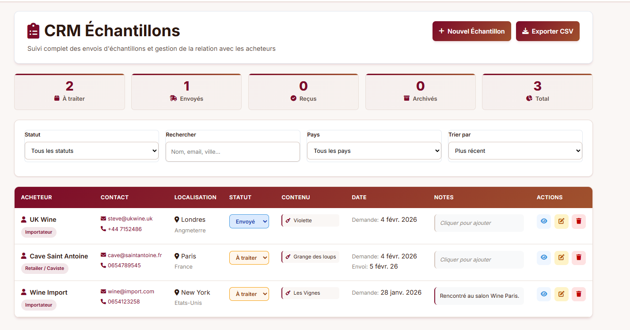The image size is (630, 330).
Task: Click the archive box icon on Archivés card
Action: pyautogui.click(x=406, y=99)
